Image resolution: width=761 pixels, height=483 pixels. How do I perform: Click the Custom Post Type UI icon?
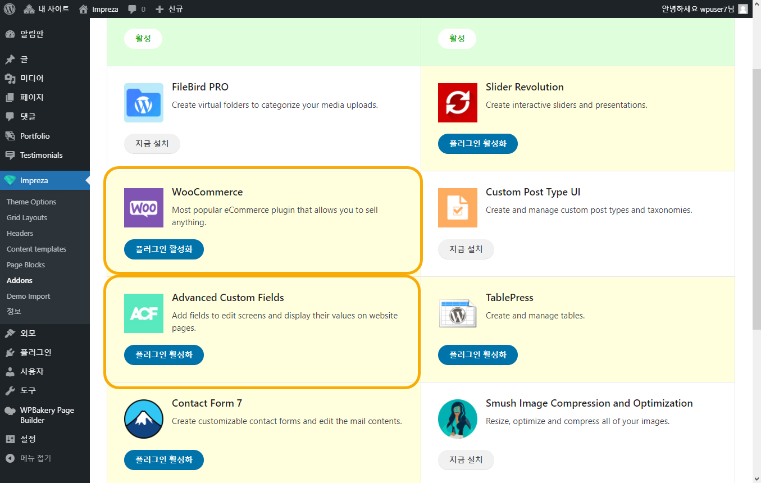pos(458,208)
